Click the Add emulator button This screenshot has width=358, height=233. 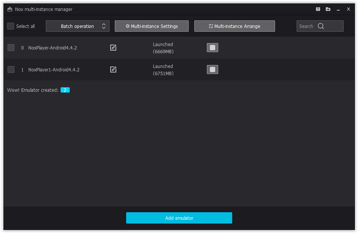pyautogui.click(x=179, y=218)
